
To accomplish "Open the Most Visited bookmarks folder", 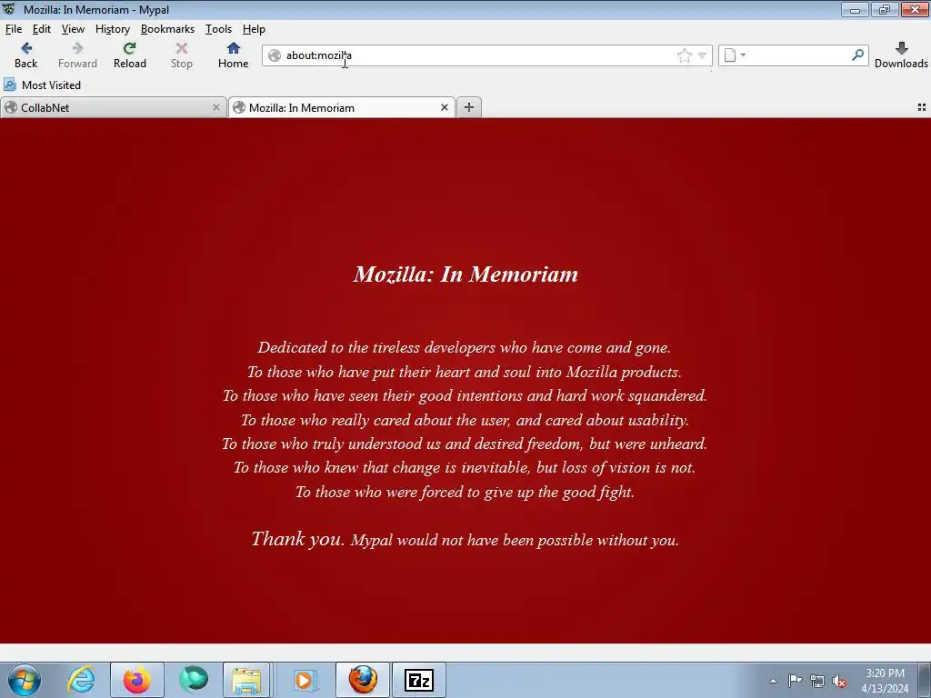I will pyautogui.click(x=42, y=85).
